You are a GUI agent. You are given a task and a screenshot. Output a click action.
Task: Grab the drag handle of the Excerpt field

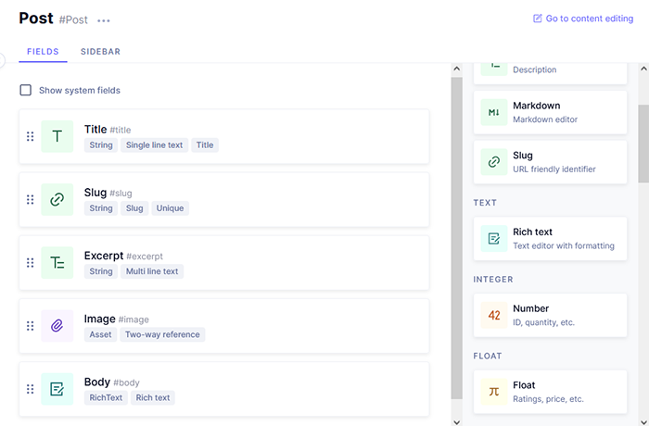31,263
